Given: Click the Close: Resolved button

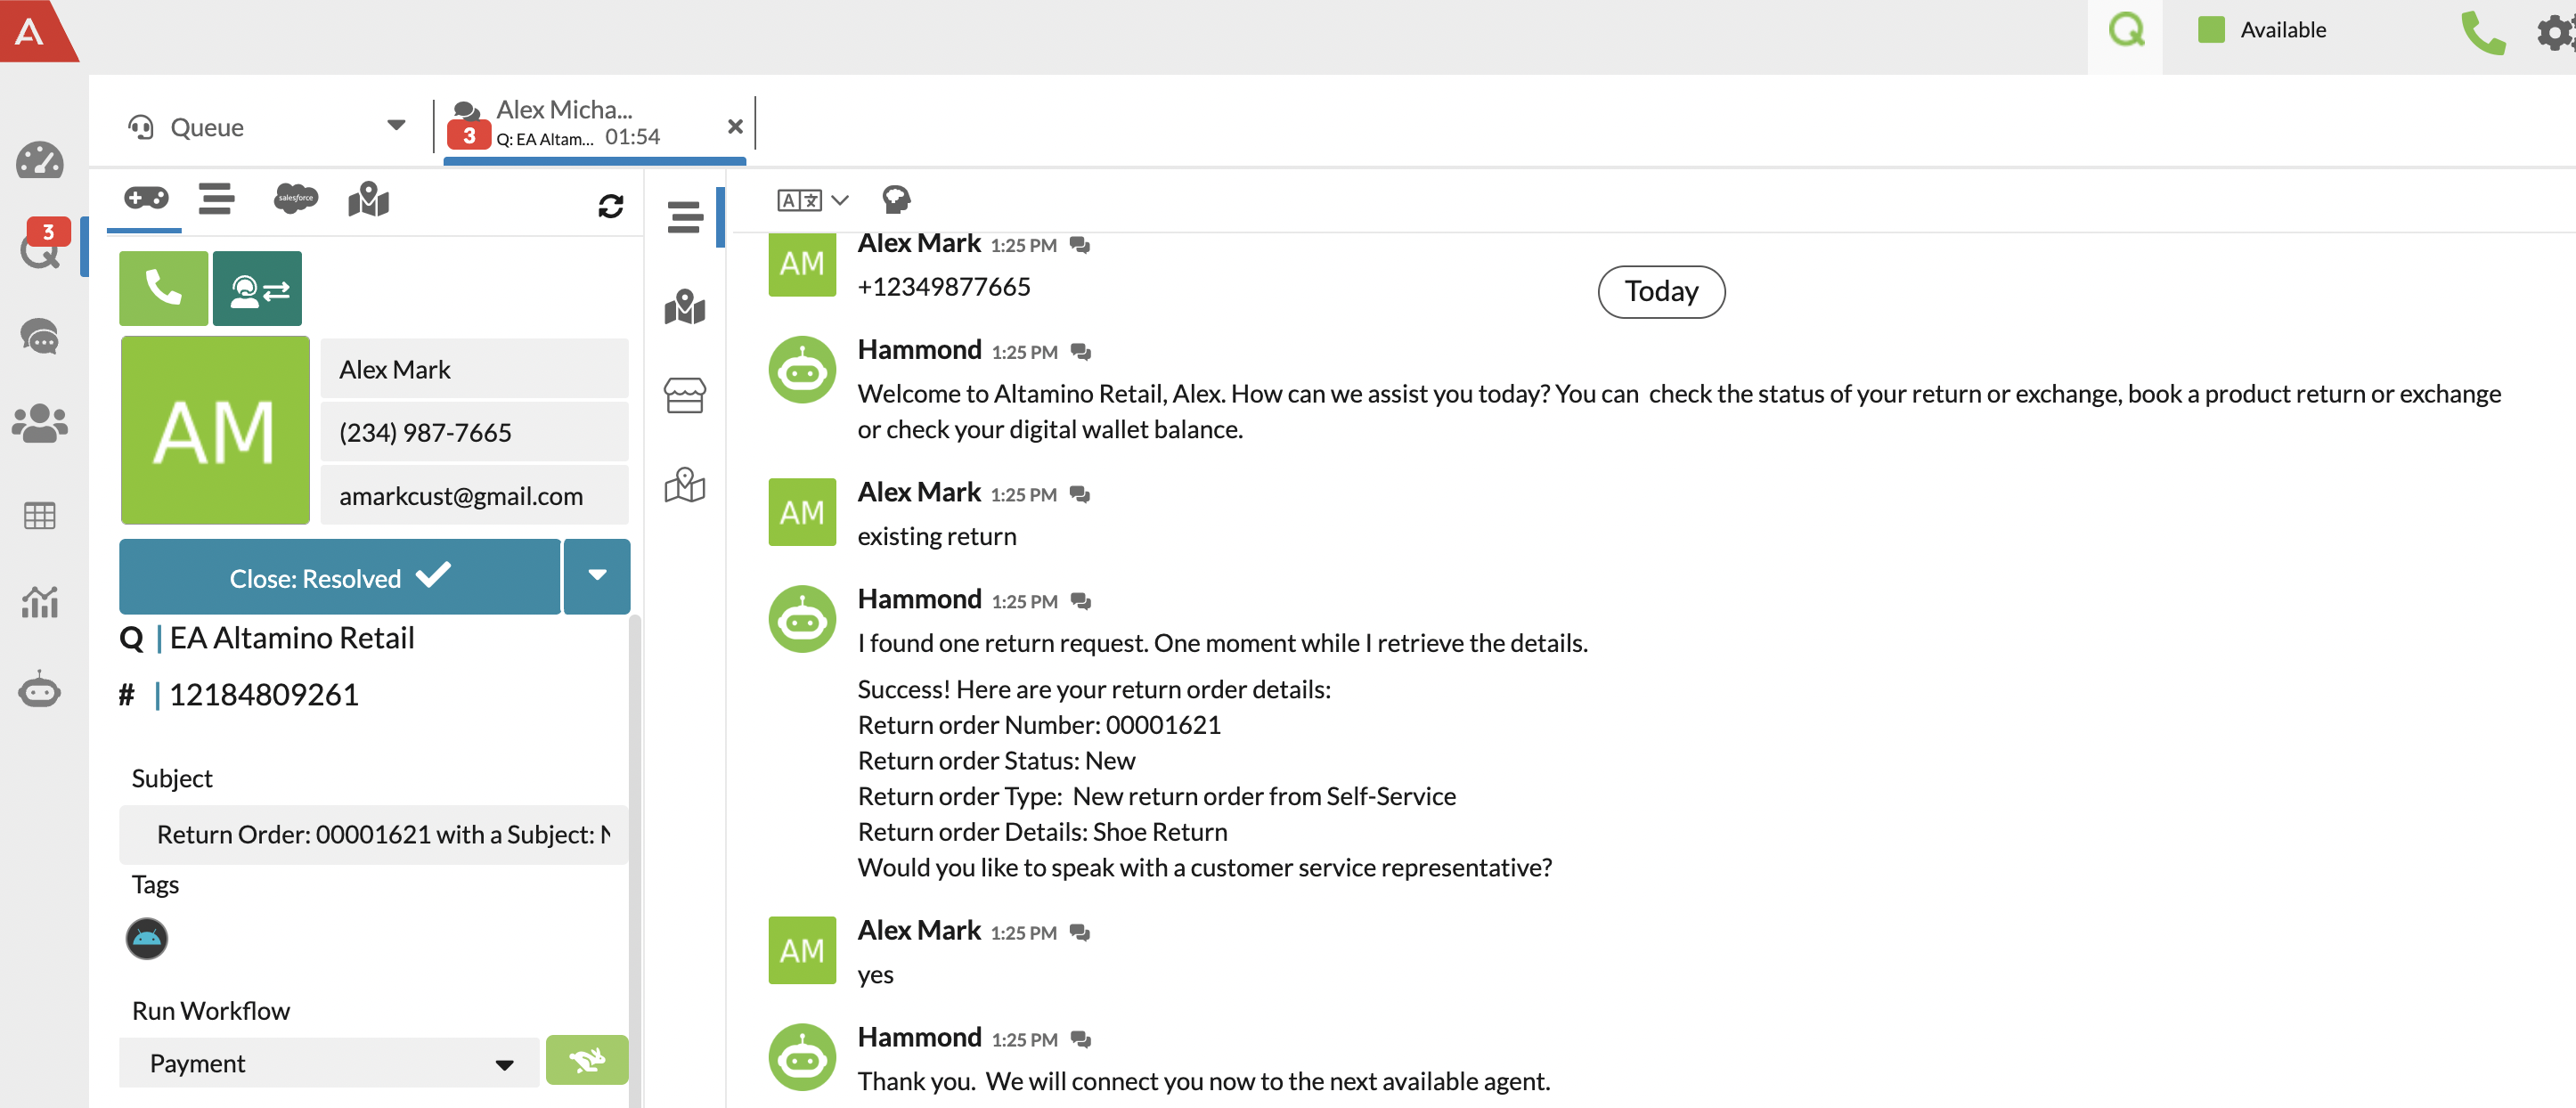Looking at the screenshot, I should [x=340, y=577].
